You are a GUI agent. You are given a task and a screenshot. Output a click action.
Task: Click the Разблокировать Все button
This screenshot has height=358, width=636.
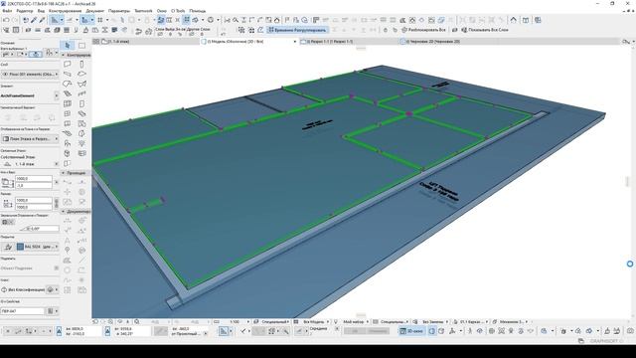[423, 30]
